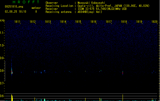Click the meteor count value 8
The width and height of the screenshot is (160, 101).
[x=36, y=12]
